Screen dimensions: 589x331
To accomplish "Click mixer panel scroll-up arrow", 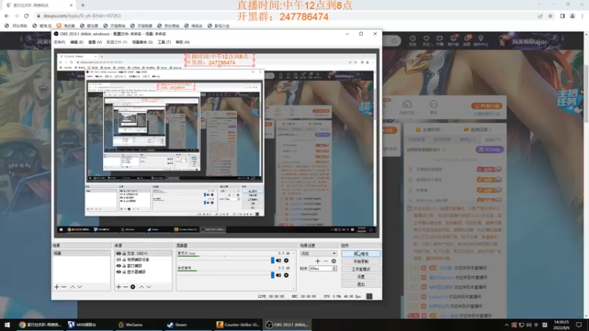I will [293, 253].
